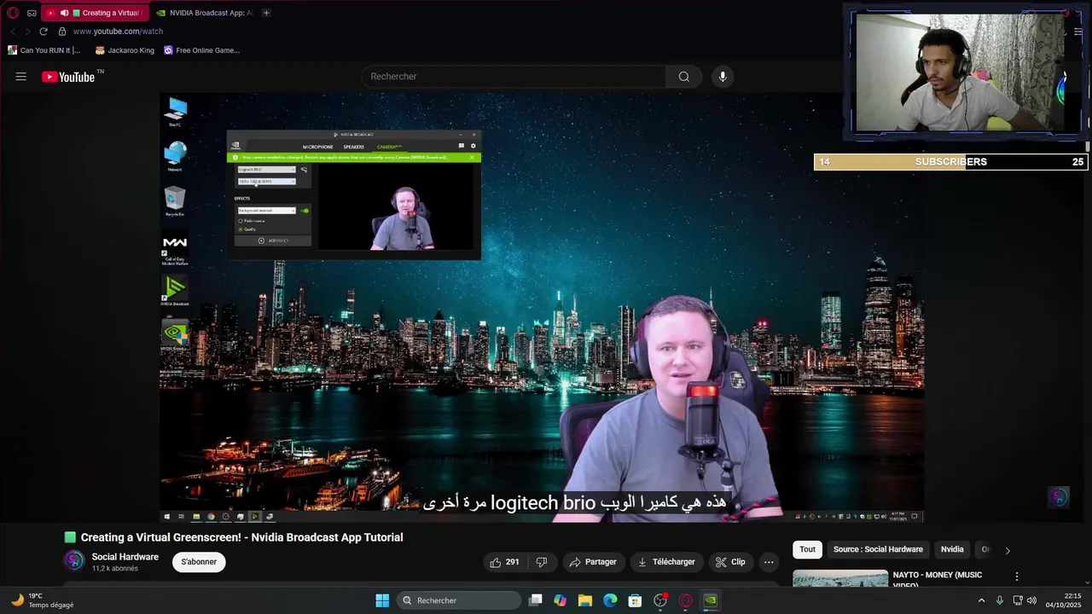Open Can You RUN It bookmark
The width and height of the screenshot is (1092, 614).
tap(44, 50)
